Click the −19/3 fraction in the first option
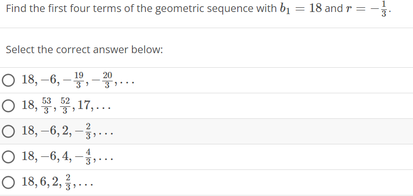Image resolution: width=413 pixels, height=196 pixels. coord(74,80)
